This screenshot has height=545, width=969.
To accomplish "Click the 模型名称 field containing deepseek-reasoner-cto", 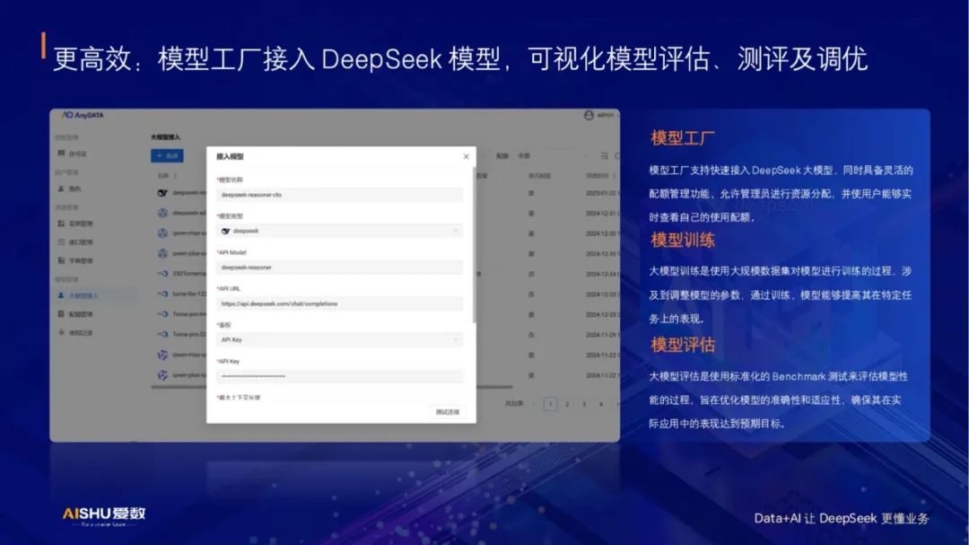I will (339, 194).
